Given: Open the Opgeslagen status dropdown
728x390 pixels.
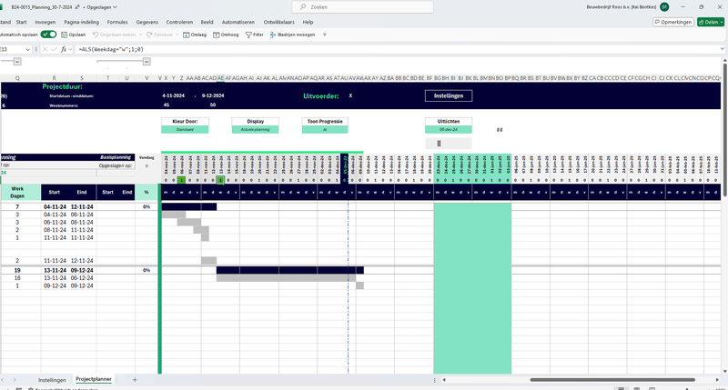Looking at the screenshot, I should 102,7.
